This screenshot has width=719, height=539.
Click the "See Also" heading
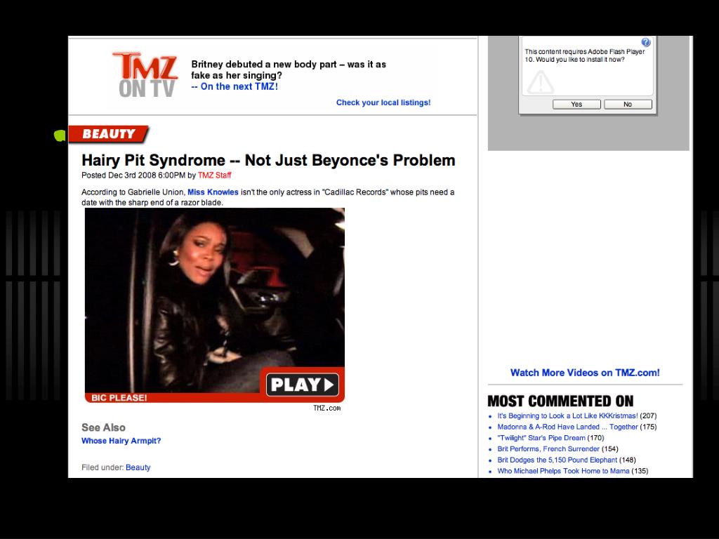104,427
